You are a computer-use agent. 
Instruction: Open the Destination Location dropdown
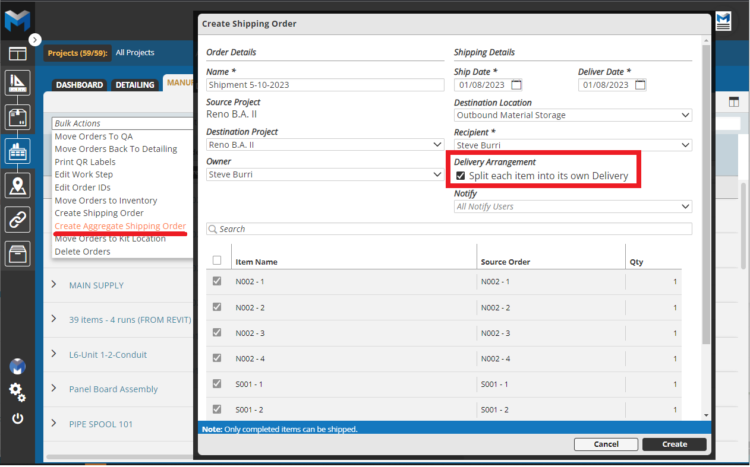pos(573,115)
